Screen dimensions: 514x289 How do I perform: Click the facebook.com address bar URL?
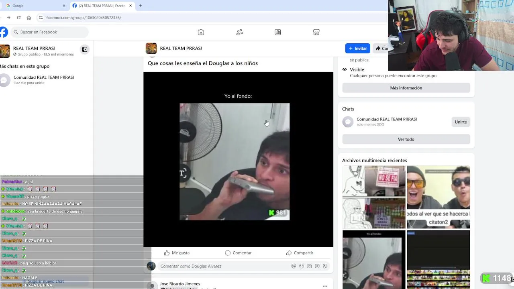click(x=84, y=18)
